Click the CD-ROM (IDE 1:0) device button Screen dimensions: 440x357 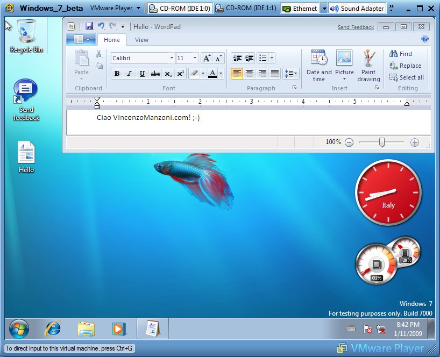(x=179, y=9)
